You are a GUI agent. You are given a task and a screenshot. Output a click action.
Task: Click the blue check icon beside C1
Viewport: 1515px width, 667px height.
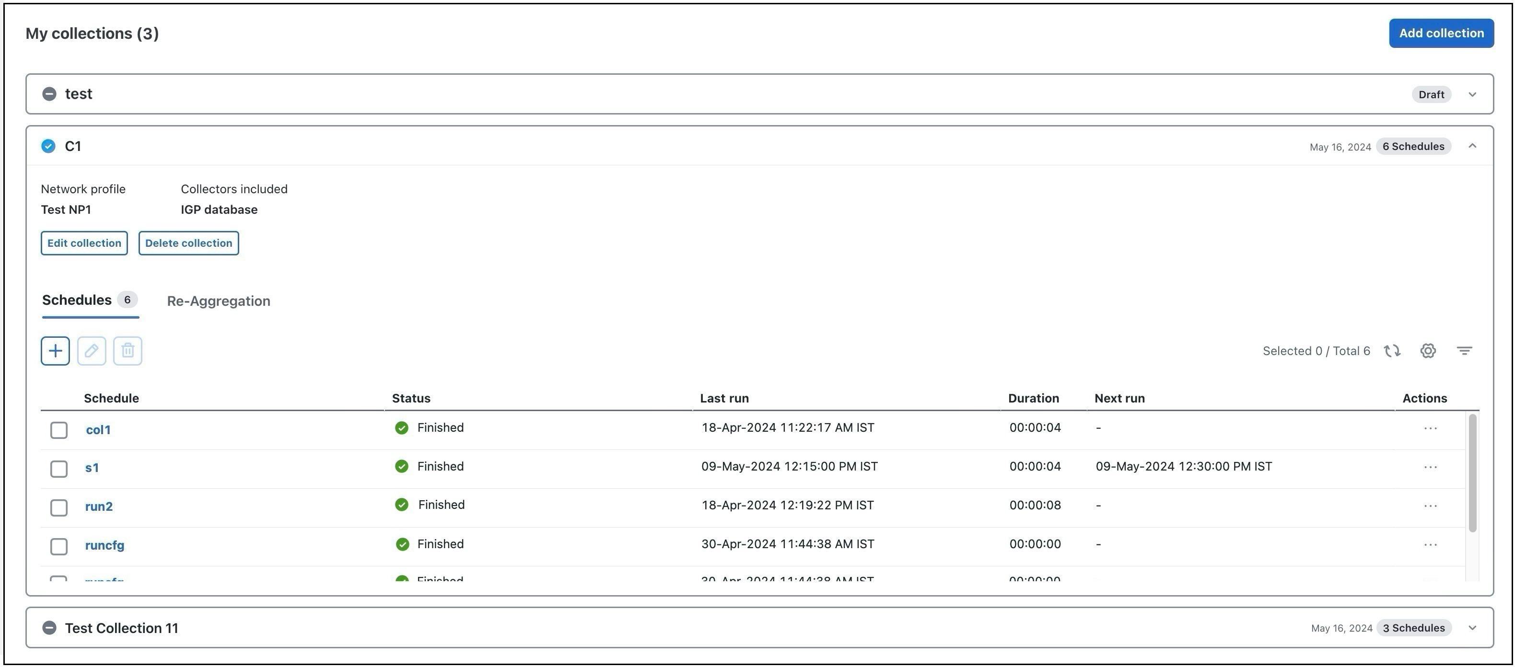[48, 146]
